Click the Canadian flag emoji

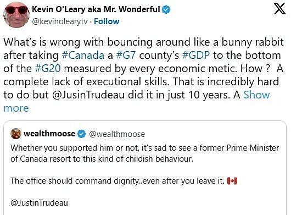(232, 181)
